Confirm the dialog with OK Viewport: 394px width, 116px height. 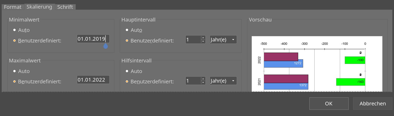click(x=329, y=104)
